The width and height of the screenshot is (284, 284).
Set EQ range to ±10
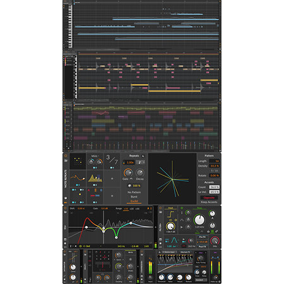[x=126, y=209]
